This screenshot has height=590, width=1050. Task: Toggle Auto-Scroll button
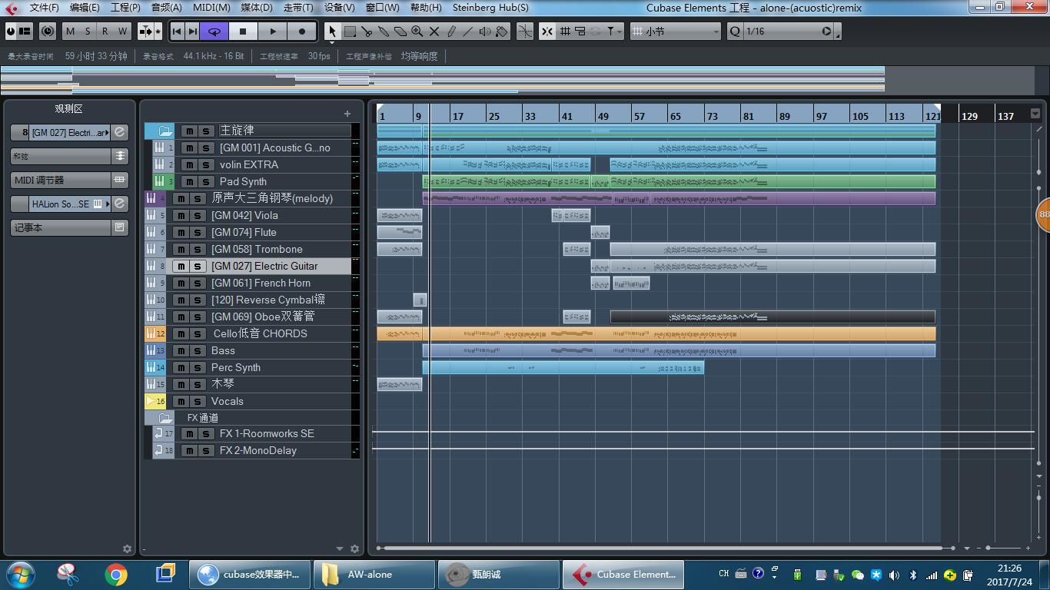(145, 31)
